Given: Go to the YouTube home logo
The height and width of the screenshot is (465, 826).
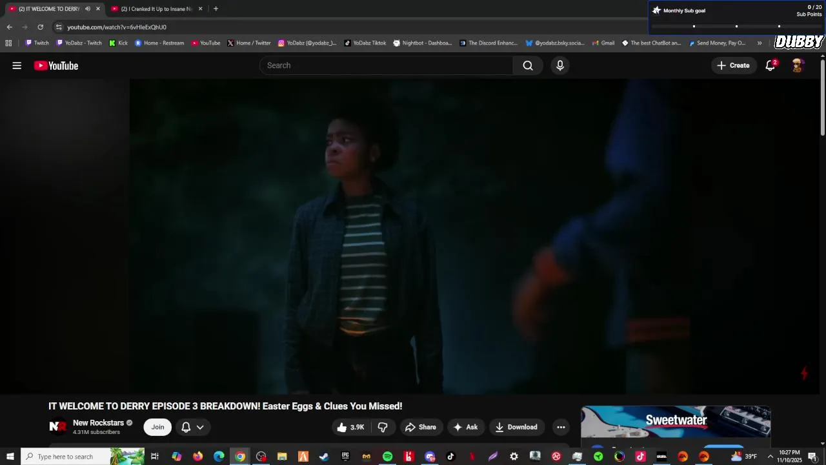Looking at the screenshot, I should (56, 65).
